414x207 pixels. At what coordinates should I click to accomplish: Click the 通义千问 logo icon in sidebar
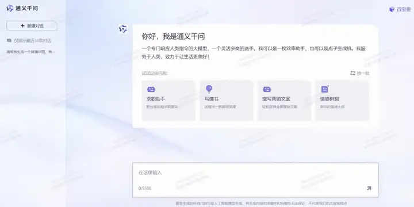[10, 8]
